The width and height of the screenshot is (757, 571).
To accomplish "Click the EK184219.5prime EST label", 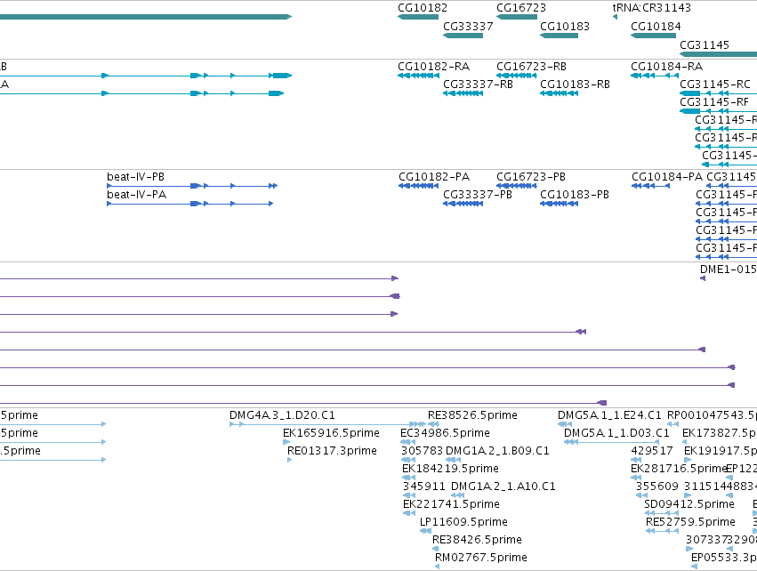I will pos(450,469).
